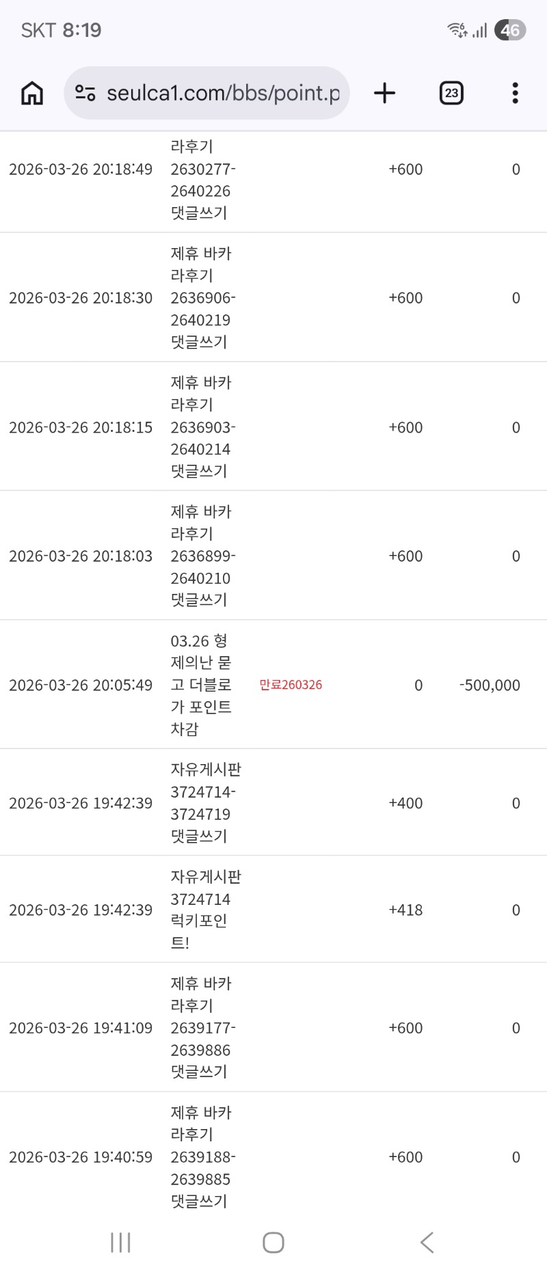Tap the battery indicator in status bar

[510, 30]
